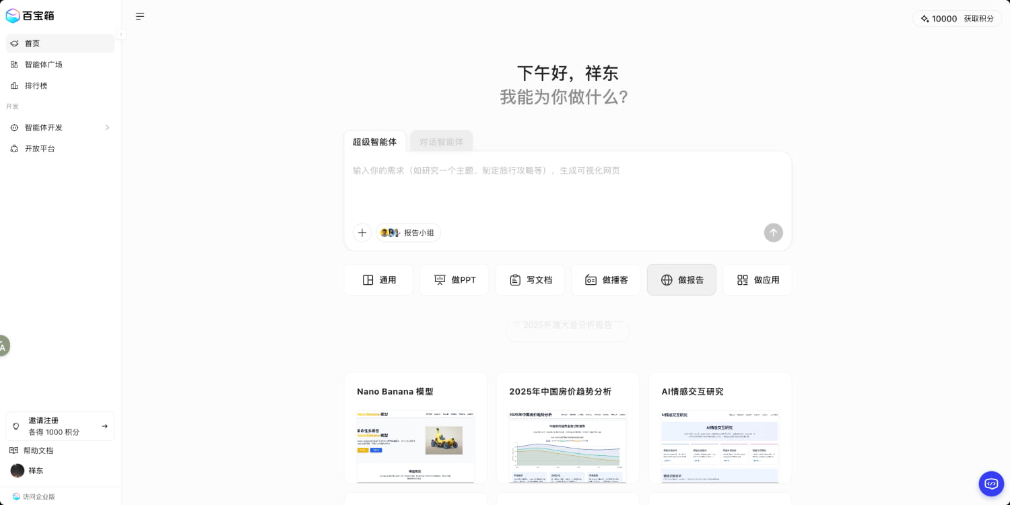Click the send arrow button

pyautogui.click(x=774, y=232)
